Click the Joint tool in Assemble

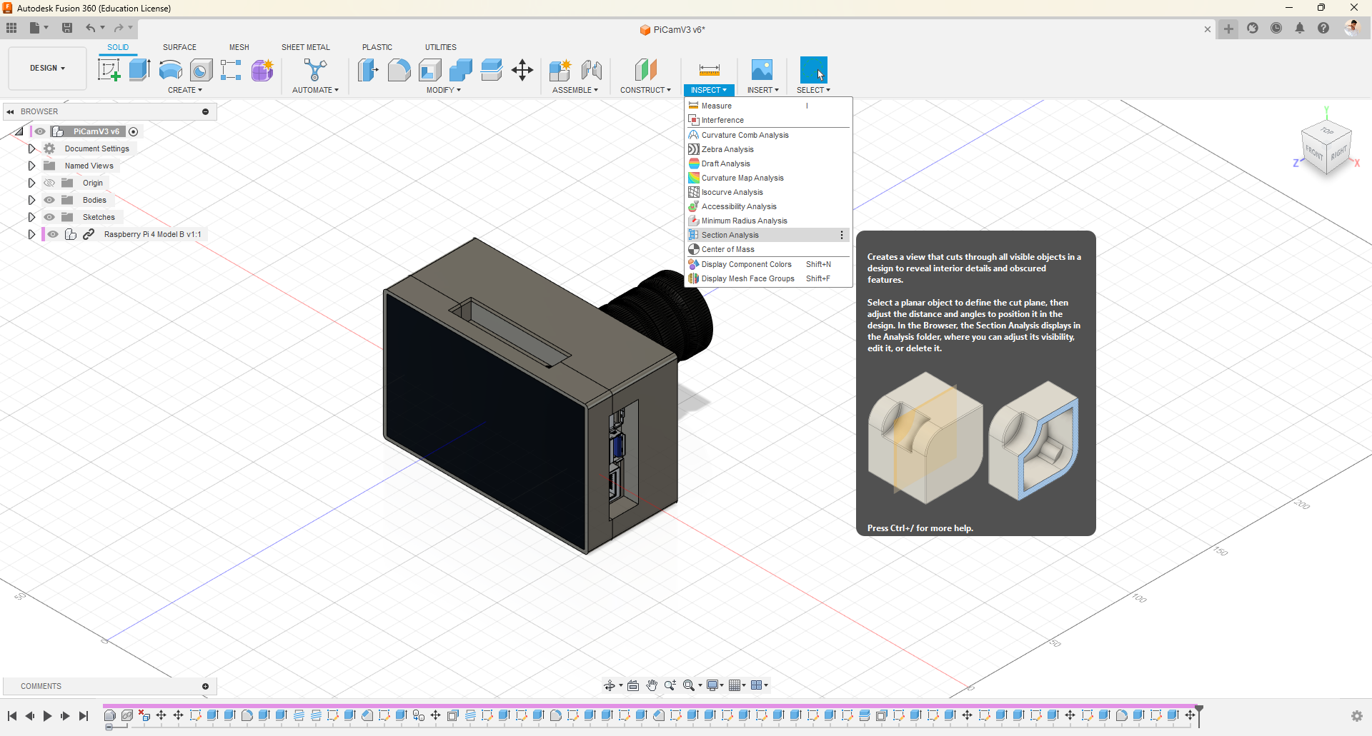click(x=591, y=70)
